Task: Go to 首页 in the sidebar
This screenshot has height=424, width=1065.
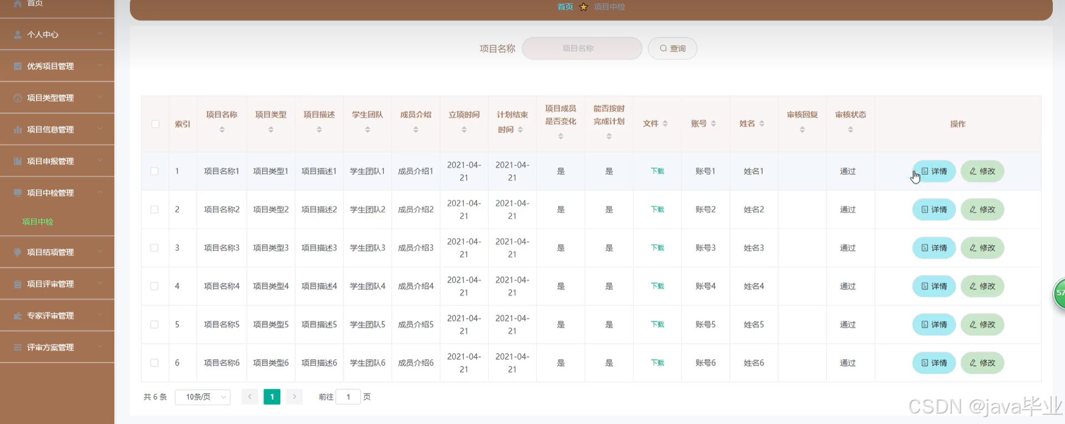Action: tap(35, 3)
